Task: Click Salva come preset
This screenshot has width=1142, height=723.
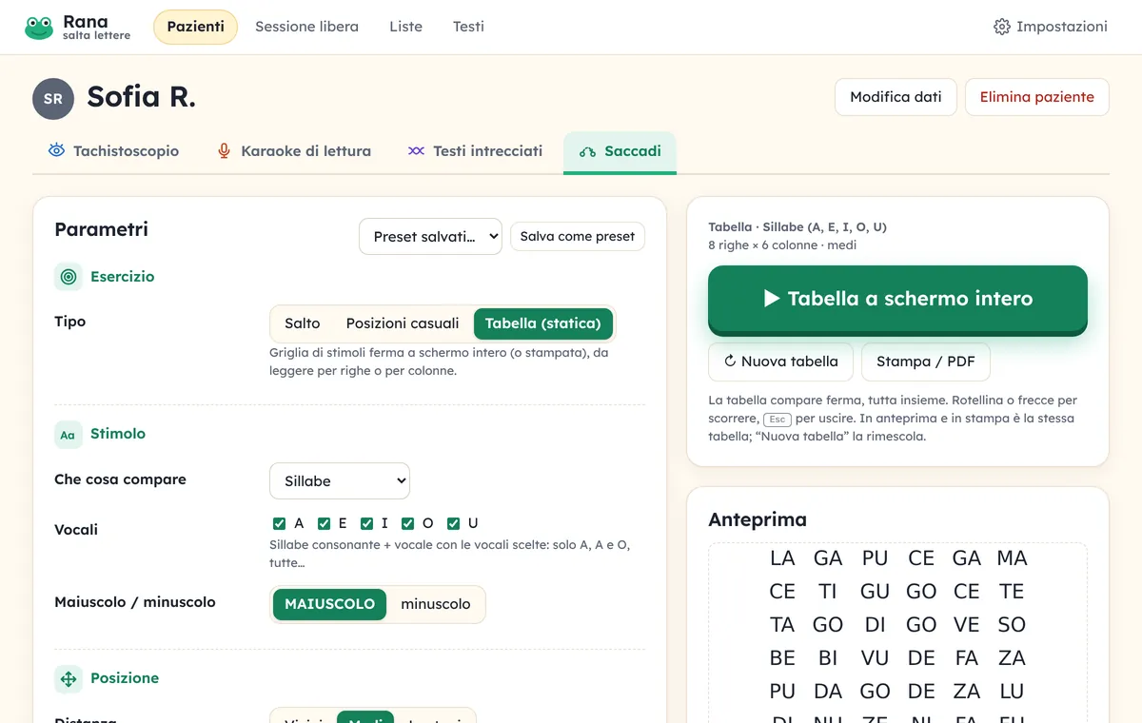Action: (x=578, y=236)
